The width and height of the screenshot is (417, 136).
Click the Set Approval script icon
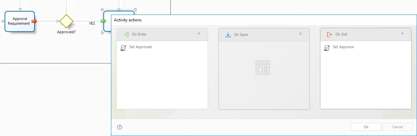point(327,48)
